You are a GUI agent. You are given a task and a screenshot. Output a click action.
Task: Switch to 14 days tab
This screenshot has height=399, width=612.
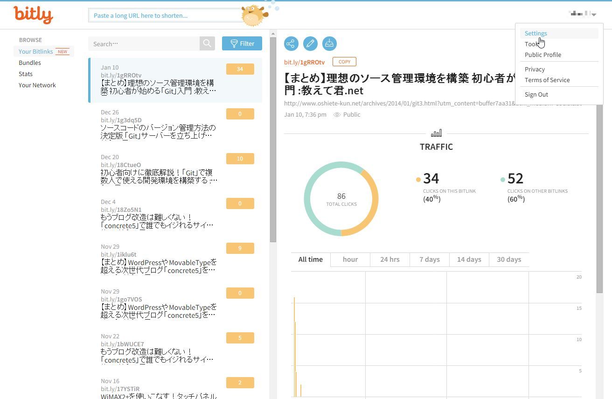469,259
